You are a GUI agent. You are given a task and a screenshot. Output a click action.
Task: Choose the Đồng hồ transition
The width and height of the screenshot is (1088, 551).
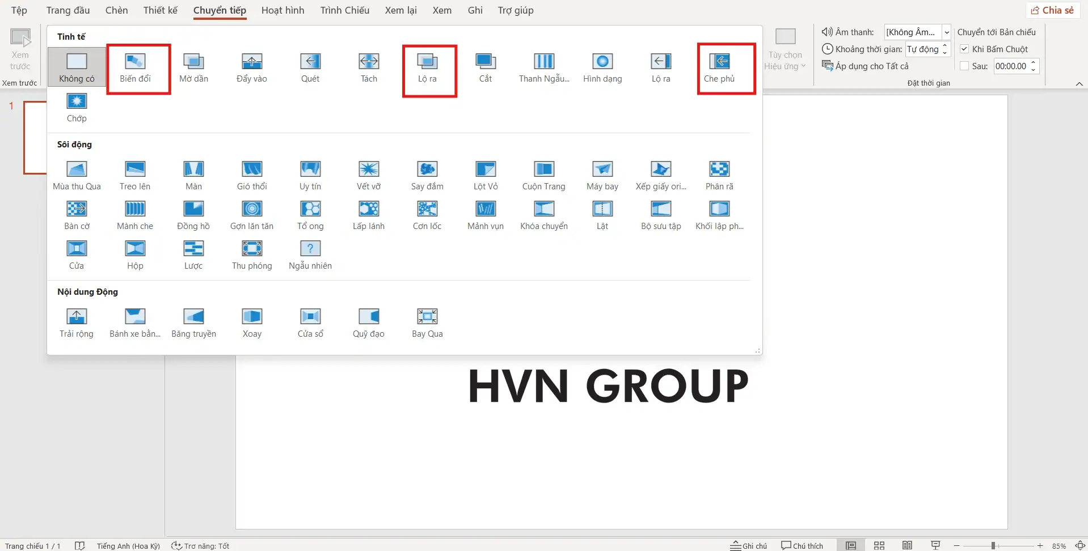193,215
